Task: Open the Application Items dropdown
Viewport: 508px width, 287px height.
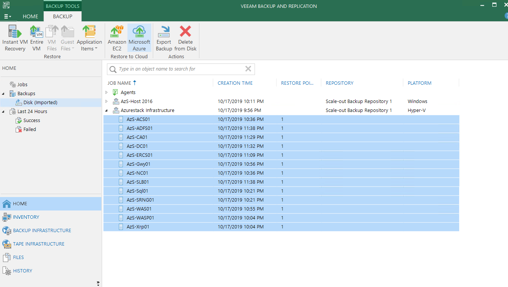Action: point(89,38)
